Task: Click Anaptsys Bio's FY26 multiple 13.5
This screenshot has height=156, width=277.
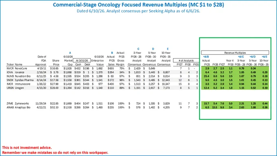Action: pyautogui.click(x=215, y=107)
